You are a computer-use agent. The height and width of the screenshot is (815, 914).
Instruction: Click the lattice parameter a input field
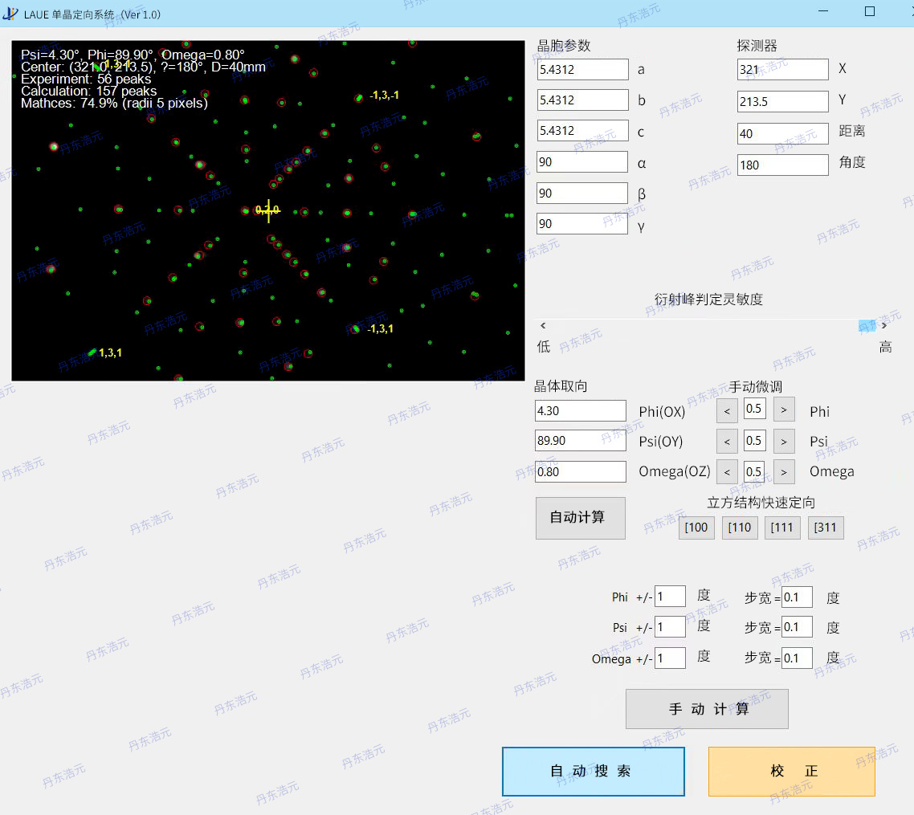pos(582,70)
